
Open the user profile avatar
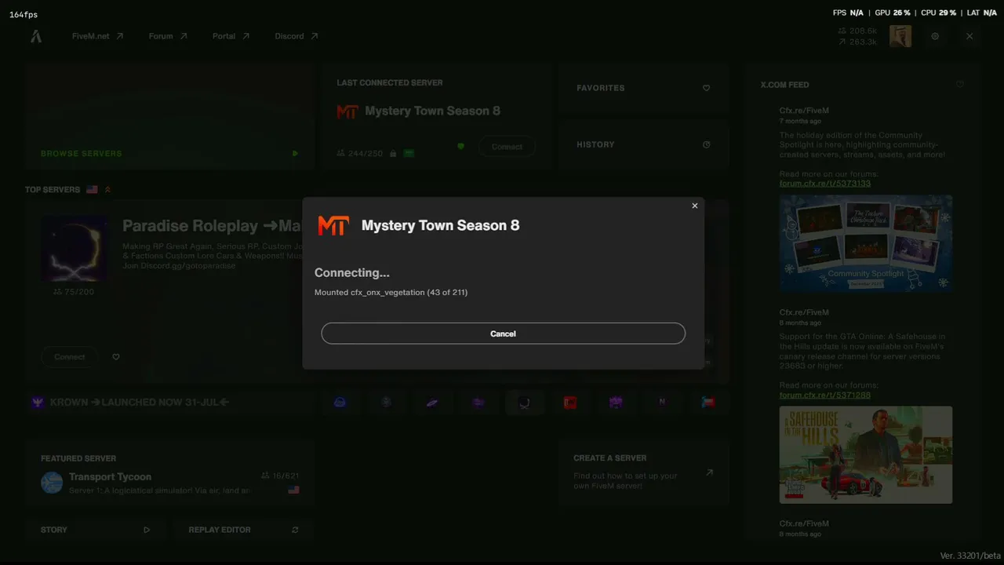point(900,36)
